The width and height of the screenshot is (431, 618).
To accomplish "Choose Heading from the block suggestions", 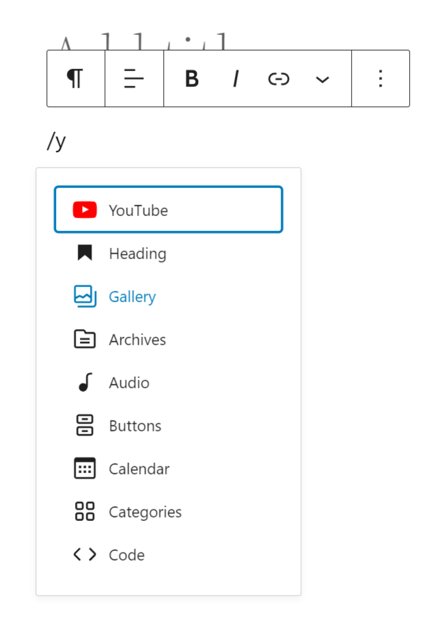I will 137,253.
